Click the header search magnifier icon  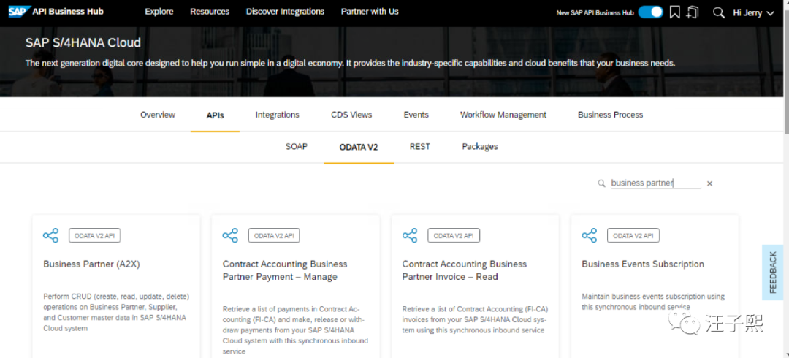click(x=719, y=12)
